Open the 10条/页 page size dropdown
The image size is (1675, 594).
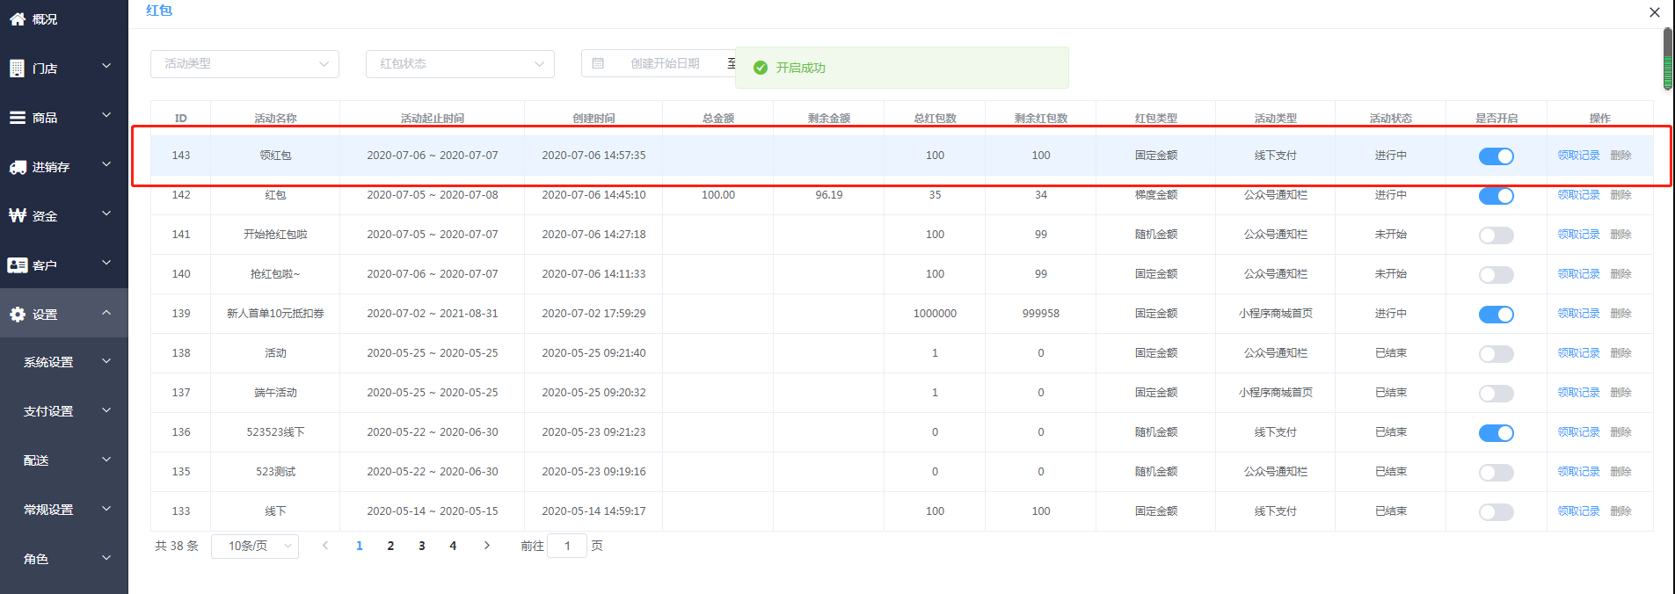[x=255, y=547]
